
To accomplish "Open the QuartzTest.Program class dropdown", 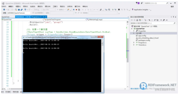I will [x=65, y=20].
